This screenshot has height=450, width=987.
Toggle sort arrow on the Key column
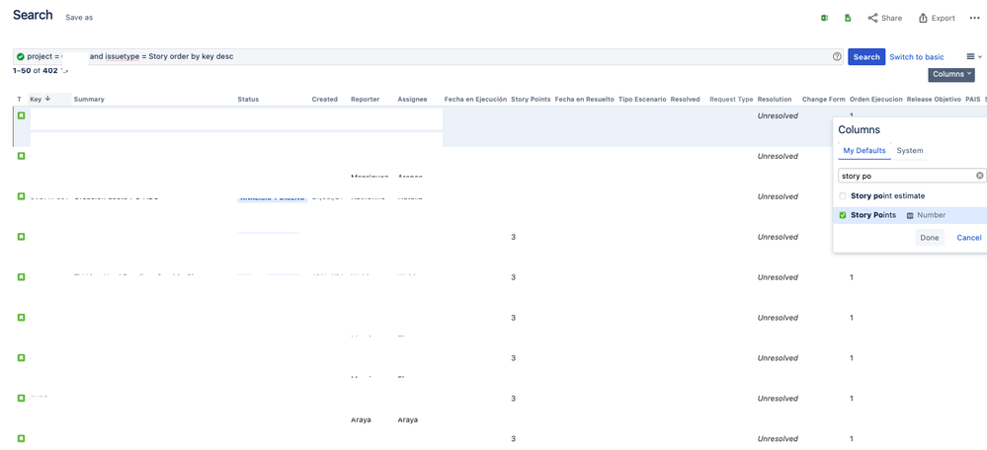(47, 99)
